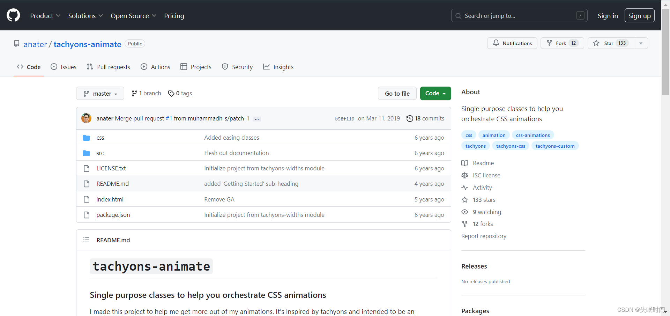Fork the repository with the Fork button
Screen dimensions: 670x316
562,43
